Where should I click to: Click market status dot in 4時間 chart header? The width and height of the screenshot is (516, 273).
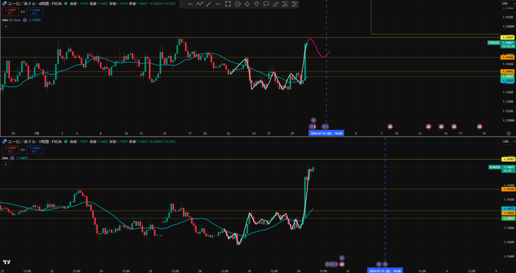[66, 4]
